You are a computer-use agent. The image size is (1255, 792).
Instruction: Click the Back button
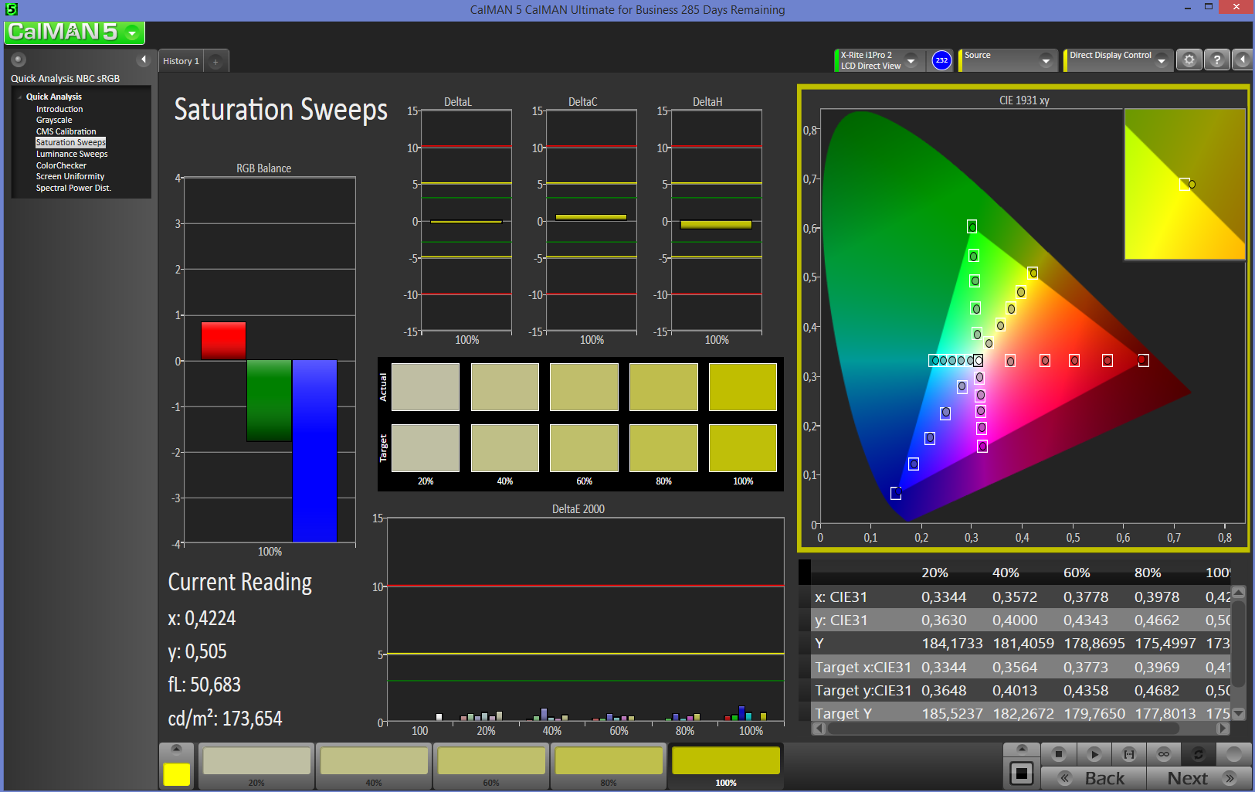click(1094, 778)
